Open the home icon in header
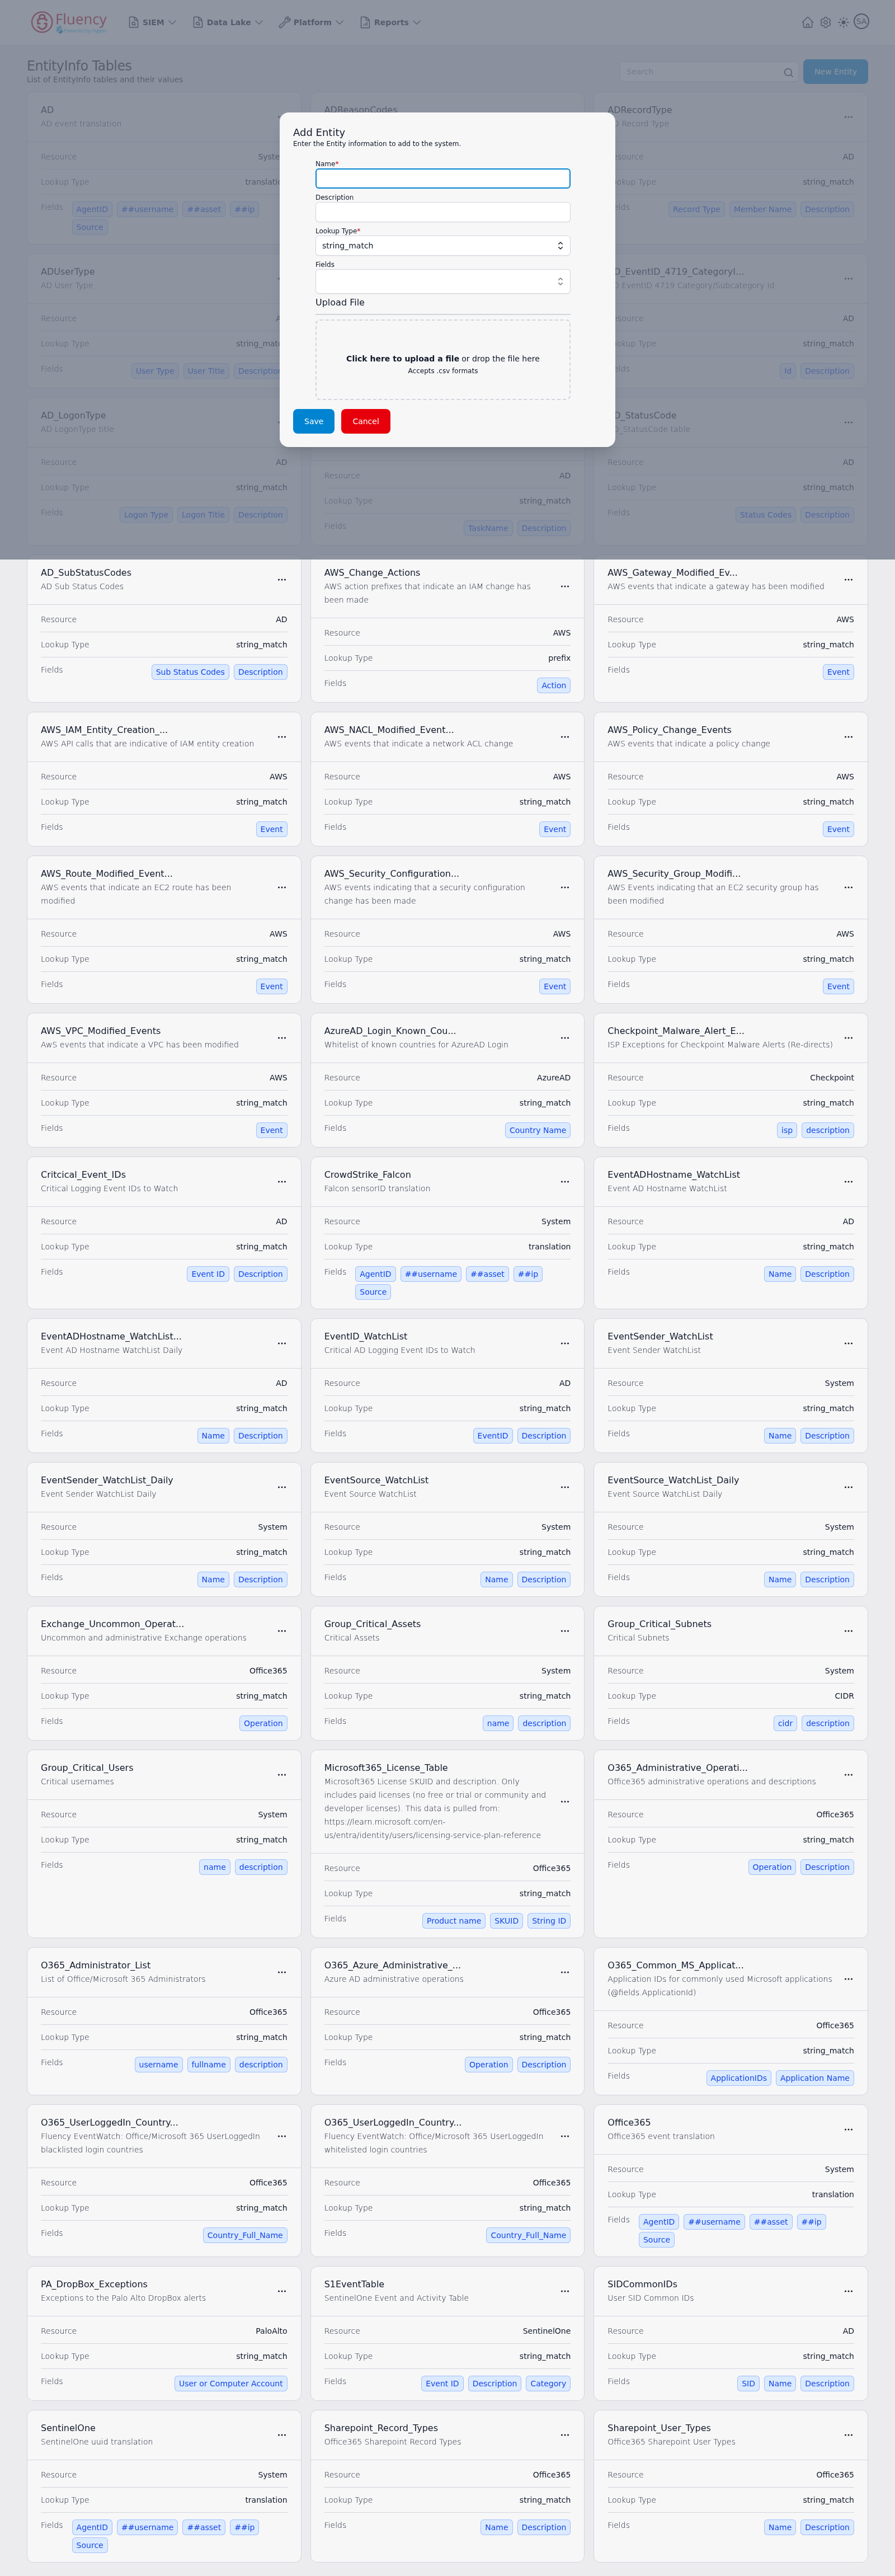This screenshot has height=2576, width=895. 807,22
